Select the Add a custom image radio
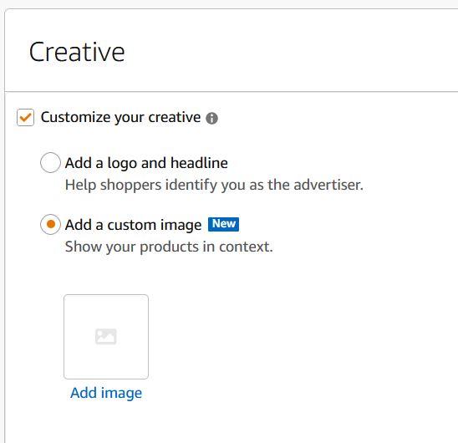 click(50, 224)
